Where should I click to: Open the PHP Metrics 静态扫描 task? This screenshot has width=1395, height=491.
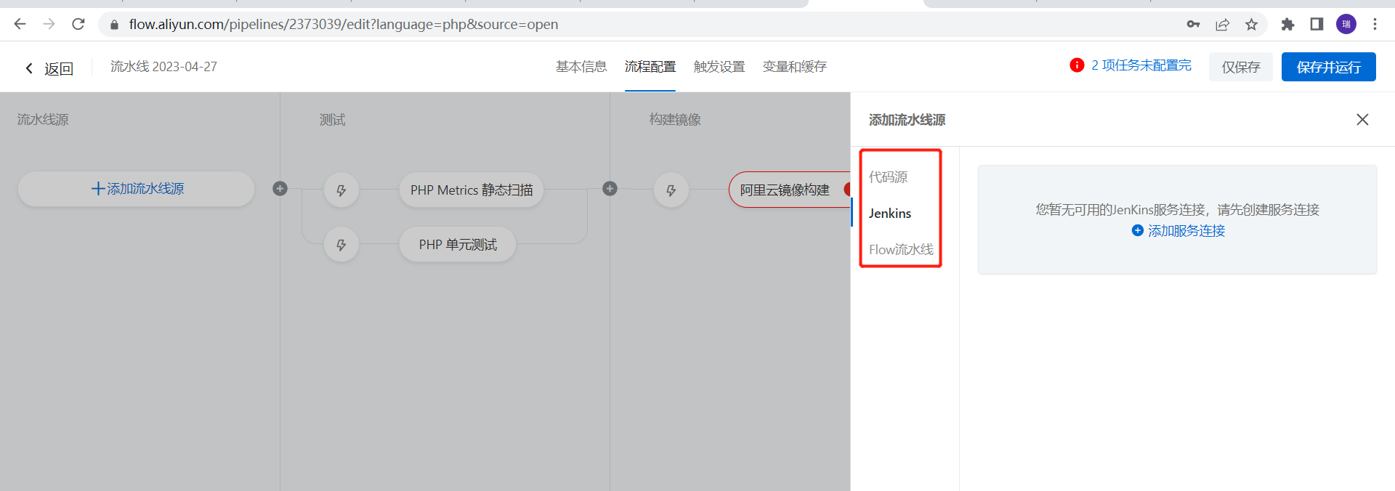(x=472, y=190)
